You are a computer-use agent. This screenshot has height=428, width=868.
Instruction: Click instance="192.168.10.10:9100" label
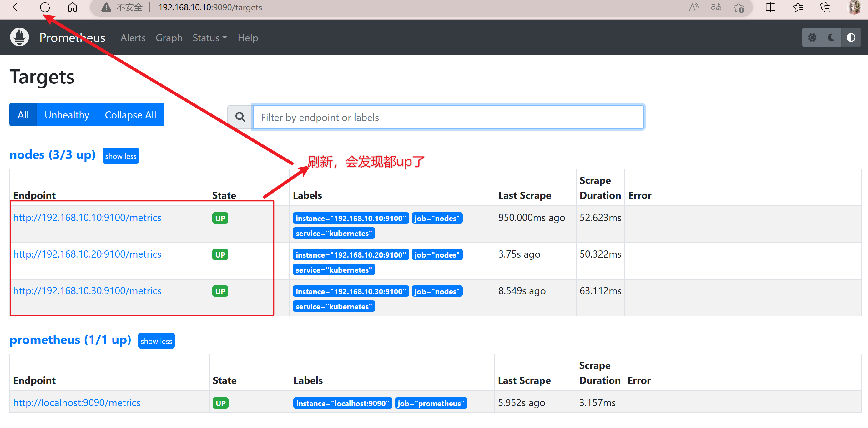click(351, 218)
